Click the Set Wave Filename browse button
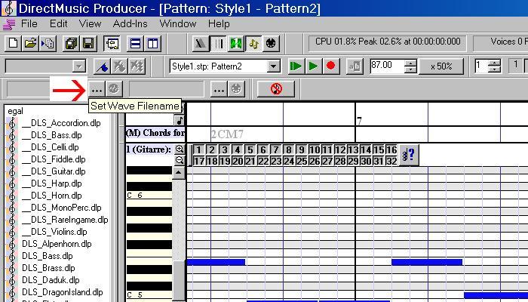Viewport: 528px width, 302px height. 97,89
